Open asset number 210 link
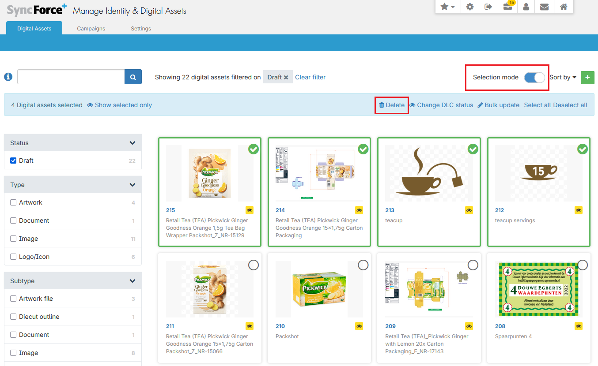Viewport: 598px width, 366px height. coord(280,326)
